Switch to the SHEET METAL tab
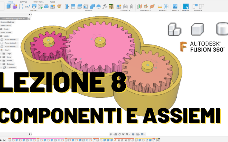 (38, 2)
